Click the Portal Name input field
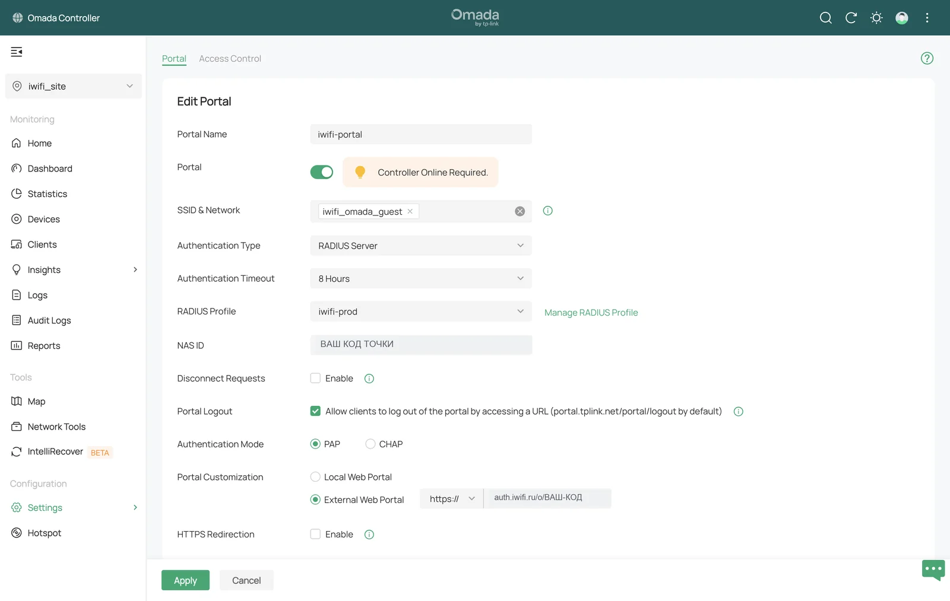 [421, 134]
